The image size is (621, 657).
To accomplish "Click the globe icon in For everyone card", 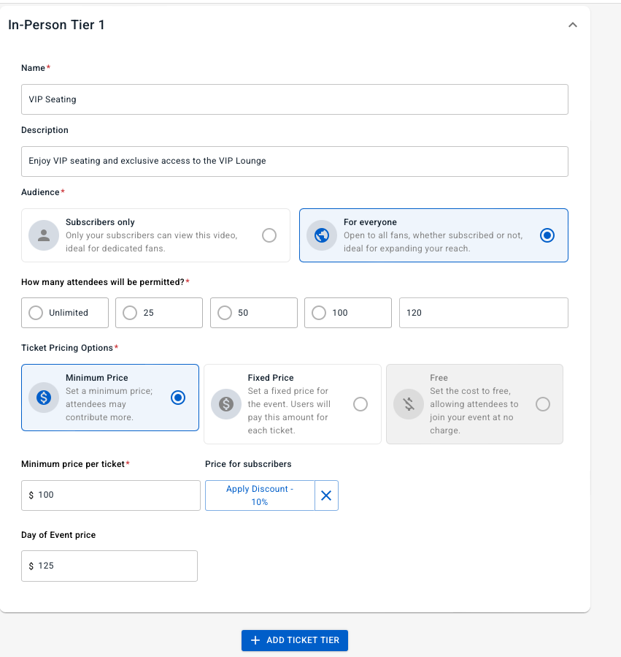I will point(321,235).
